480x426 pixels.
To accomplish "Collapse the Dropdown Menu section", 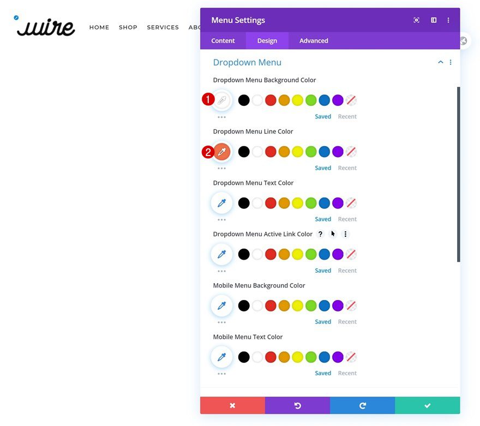I will coord(440,62).
